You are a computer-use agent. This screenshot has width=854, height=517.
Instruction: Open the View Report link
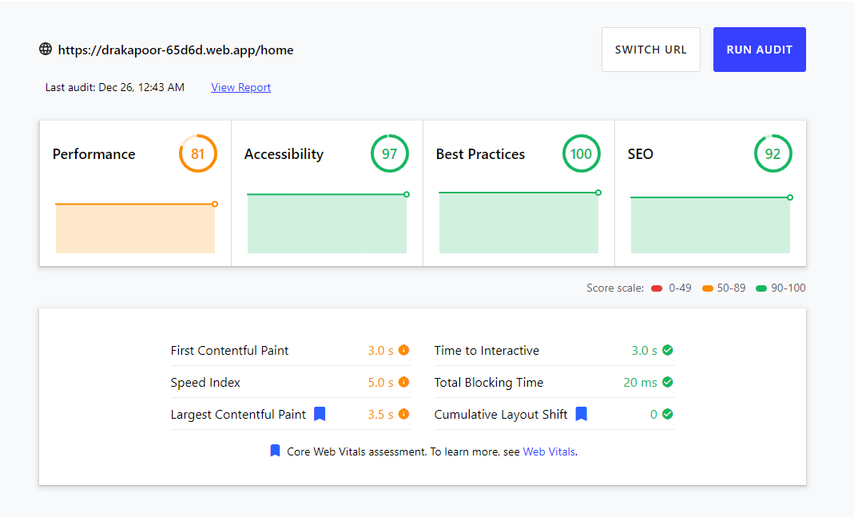[x=240, y=87]
